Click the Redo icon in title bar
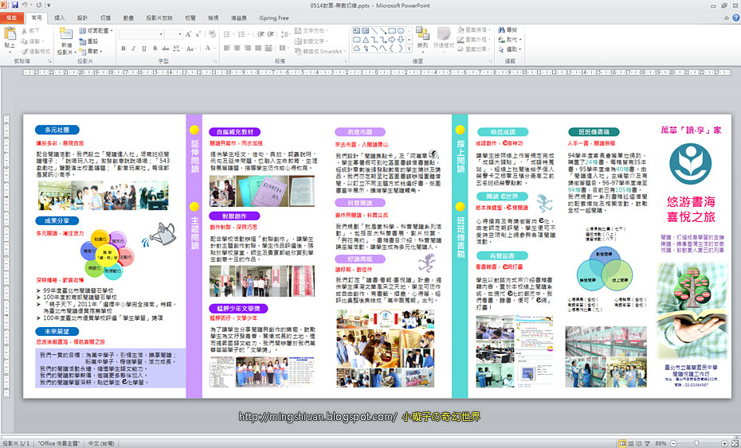Screen dimensions: 741x448 pyautogui.click(x=37, y=6)
